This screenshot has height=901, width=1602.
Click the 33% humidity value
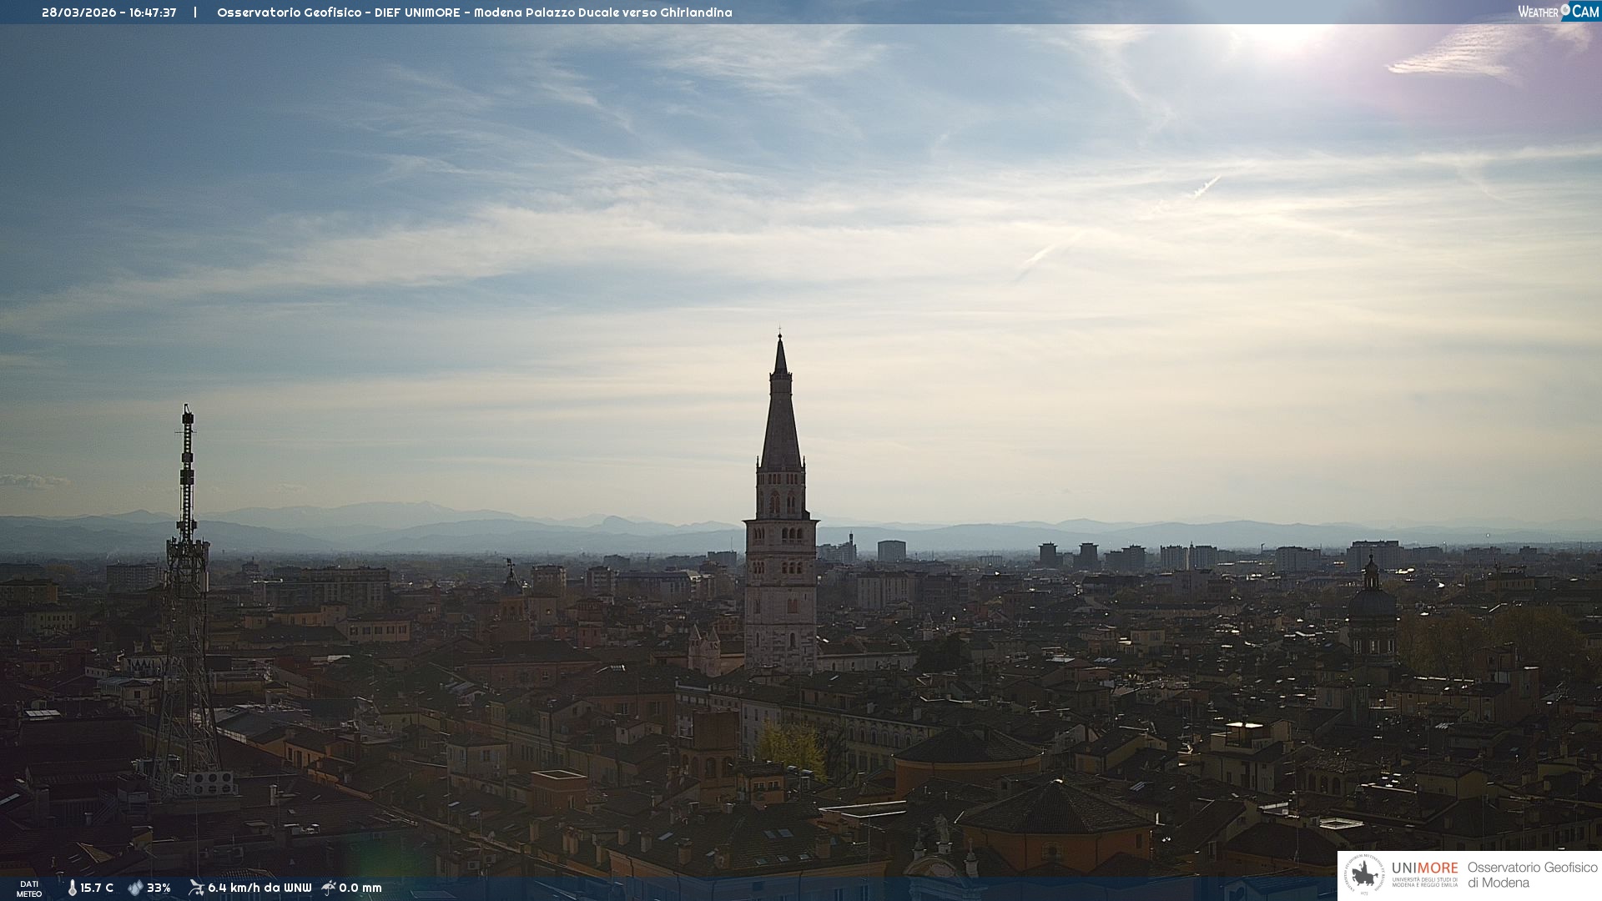[159, 888]
